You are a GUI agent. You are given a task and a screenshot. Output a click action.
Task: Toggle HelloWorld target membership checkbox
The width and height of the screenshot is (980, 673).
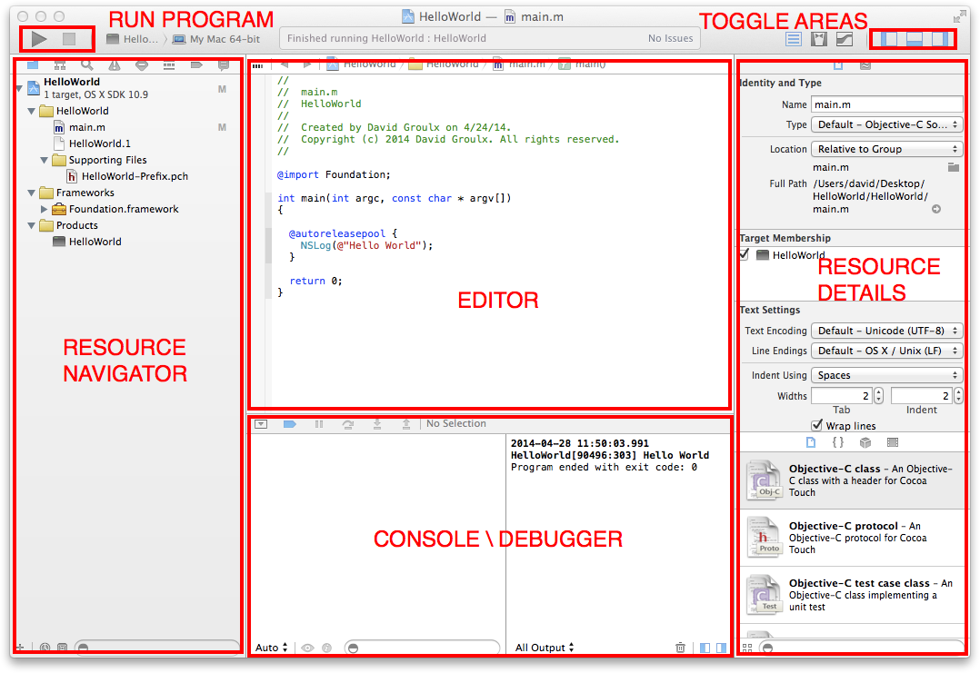point(745,255)
